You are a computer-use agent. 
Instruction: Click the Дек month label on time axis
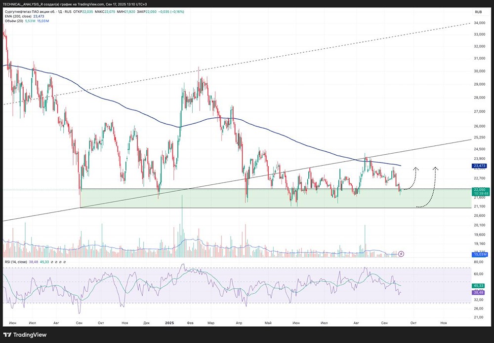(x=147, y=323)
